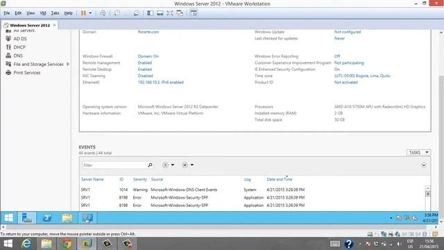Toggle the console view button
Screen dimensions: 444x250
194,13
